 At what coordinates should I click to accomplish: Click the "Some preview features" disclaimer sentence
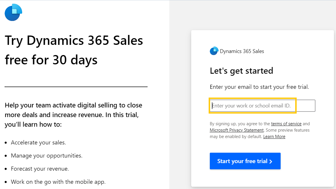(288, 130)
